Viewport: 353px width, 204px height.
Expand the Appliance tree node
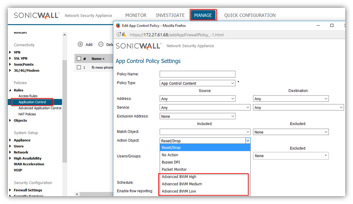click(10, 140)
